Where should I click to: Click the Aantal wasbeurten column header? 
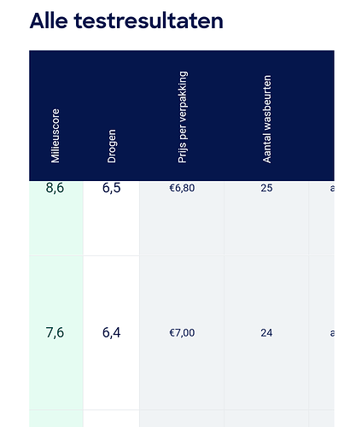pos(266,119)
